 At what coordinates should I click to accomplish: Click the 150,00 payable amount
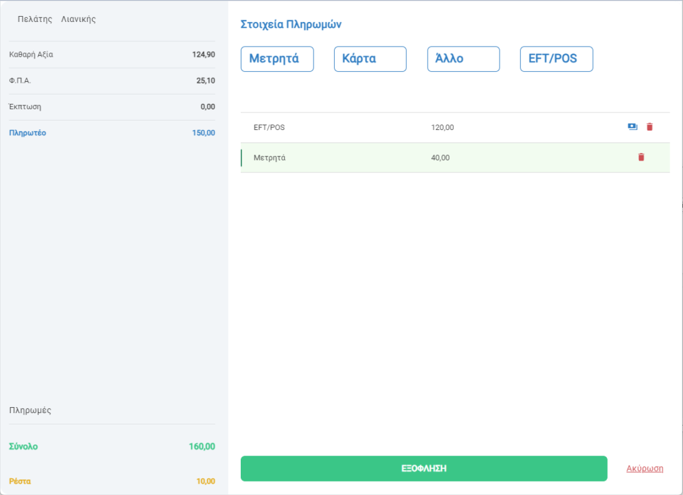click(203, 133)
